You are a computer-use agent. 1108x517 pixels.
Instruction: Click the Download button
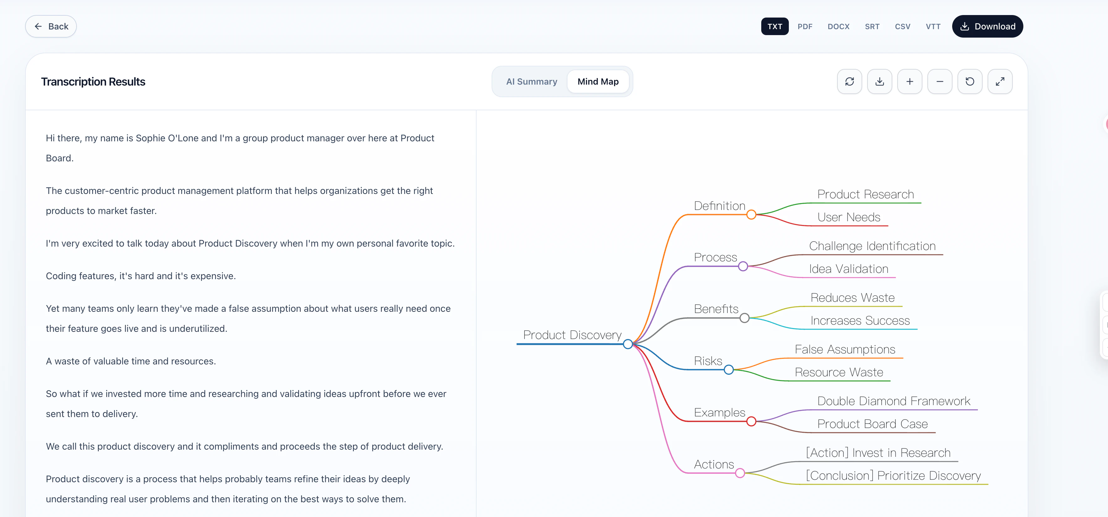[987, 26]
